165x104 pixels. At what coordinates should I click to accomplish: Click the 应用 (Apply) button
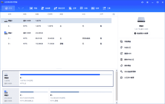[x=8, y=8]
